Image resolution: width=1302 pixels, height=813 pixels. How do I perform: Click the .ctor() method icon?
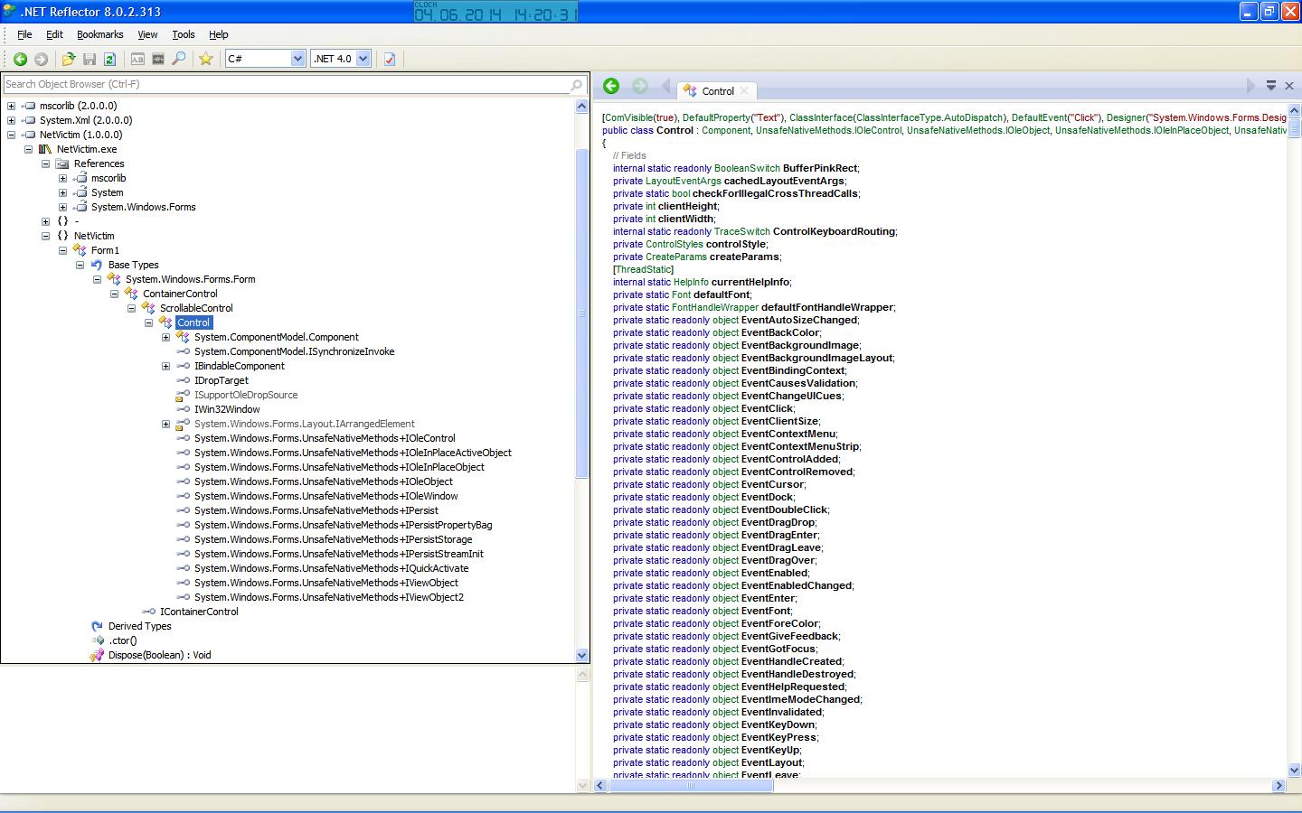tap(99, 640)
